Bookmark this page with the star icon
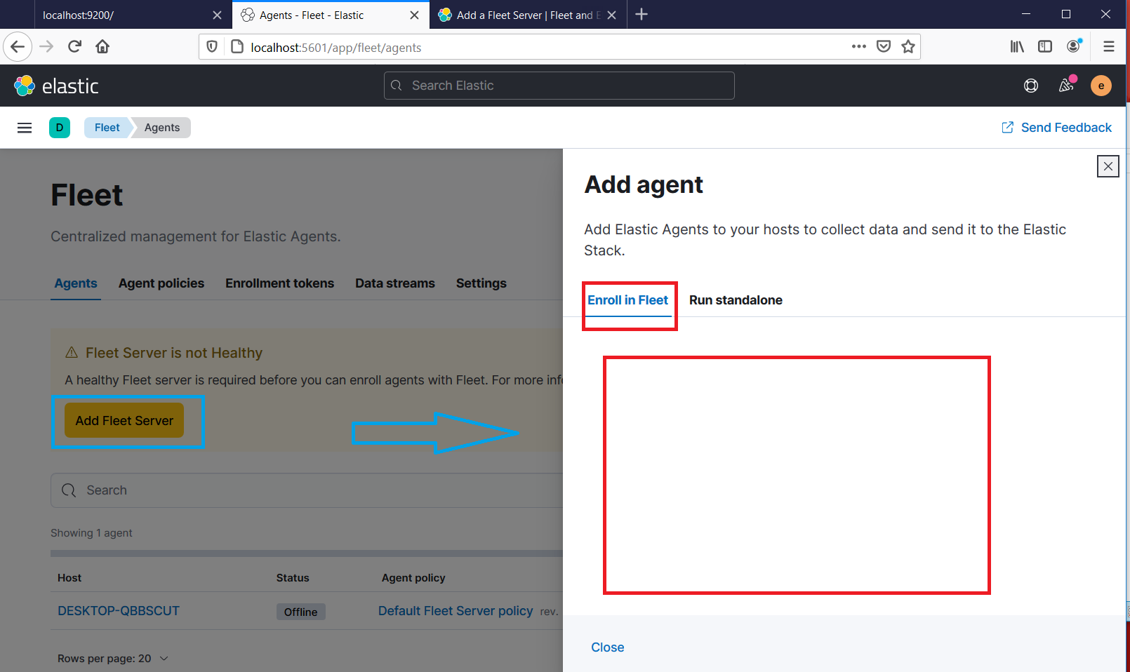Viewport: 1130px width, 672px height. (x=908, y=47)
